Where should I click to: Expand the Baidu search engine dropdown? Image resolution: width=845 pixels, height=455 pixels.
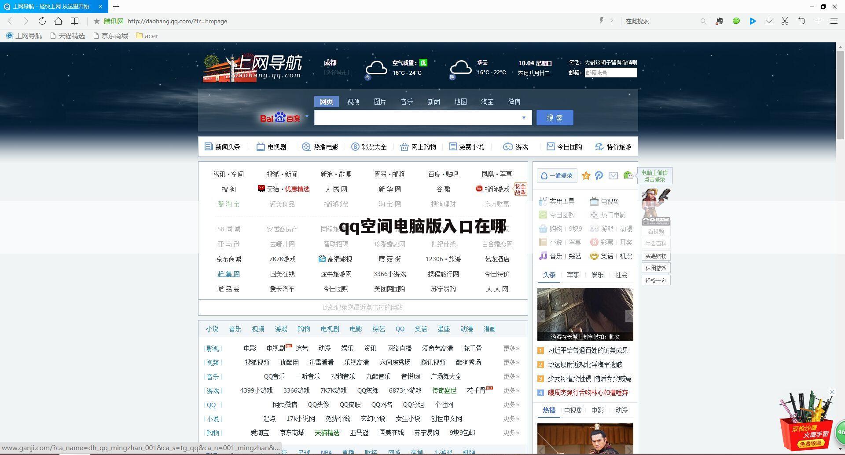[x=307, y=116]
